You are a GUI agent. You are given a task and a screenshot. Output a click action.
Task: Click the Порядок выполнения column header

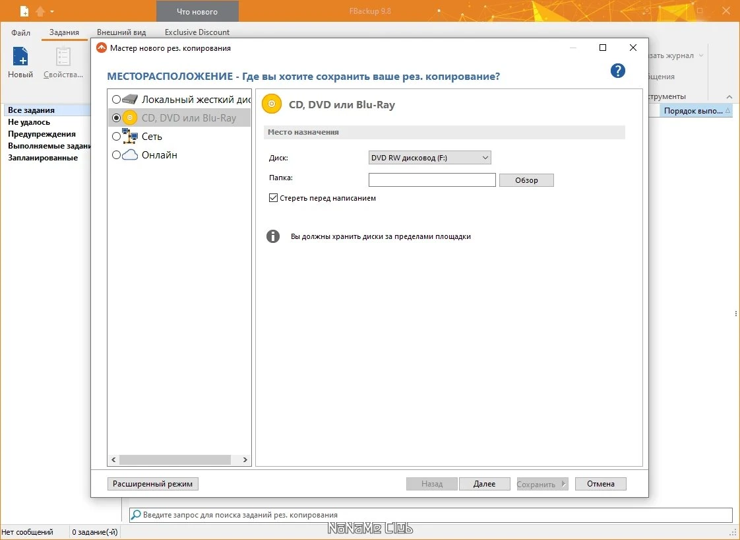(697, 110)
